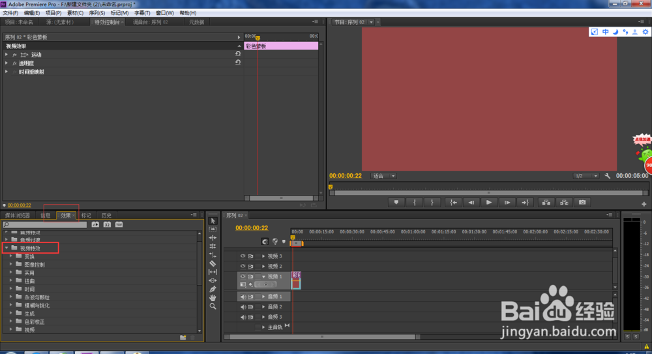Toggle track lock box on 视频 2

[258, 266]
